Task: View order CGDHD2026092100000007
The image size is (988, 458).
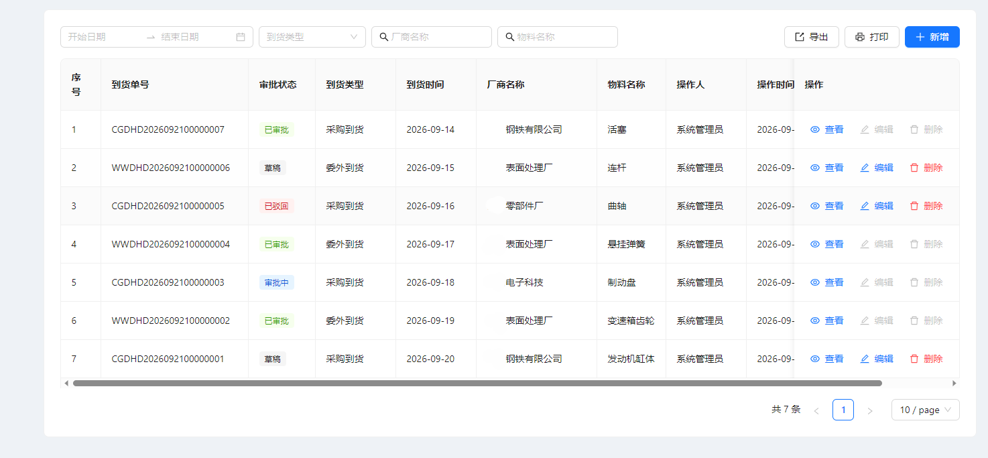Action: pos(827,129)
